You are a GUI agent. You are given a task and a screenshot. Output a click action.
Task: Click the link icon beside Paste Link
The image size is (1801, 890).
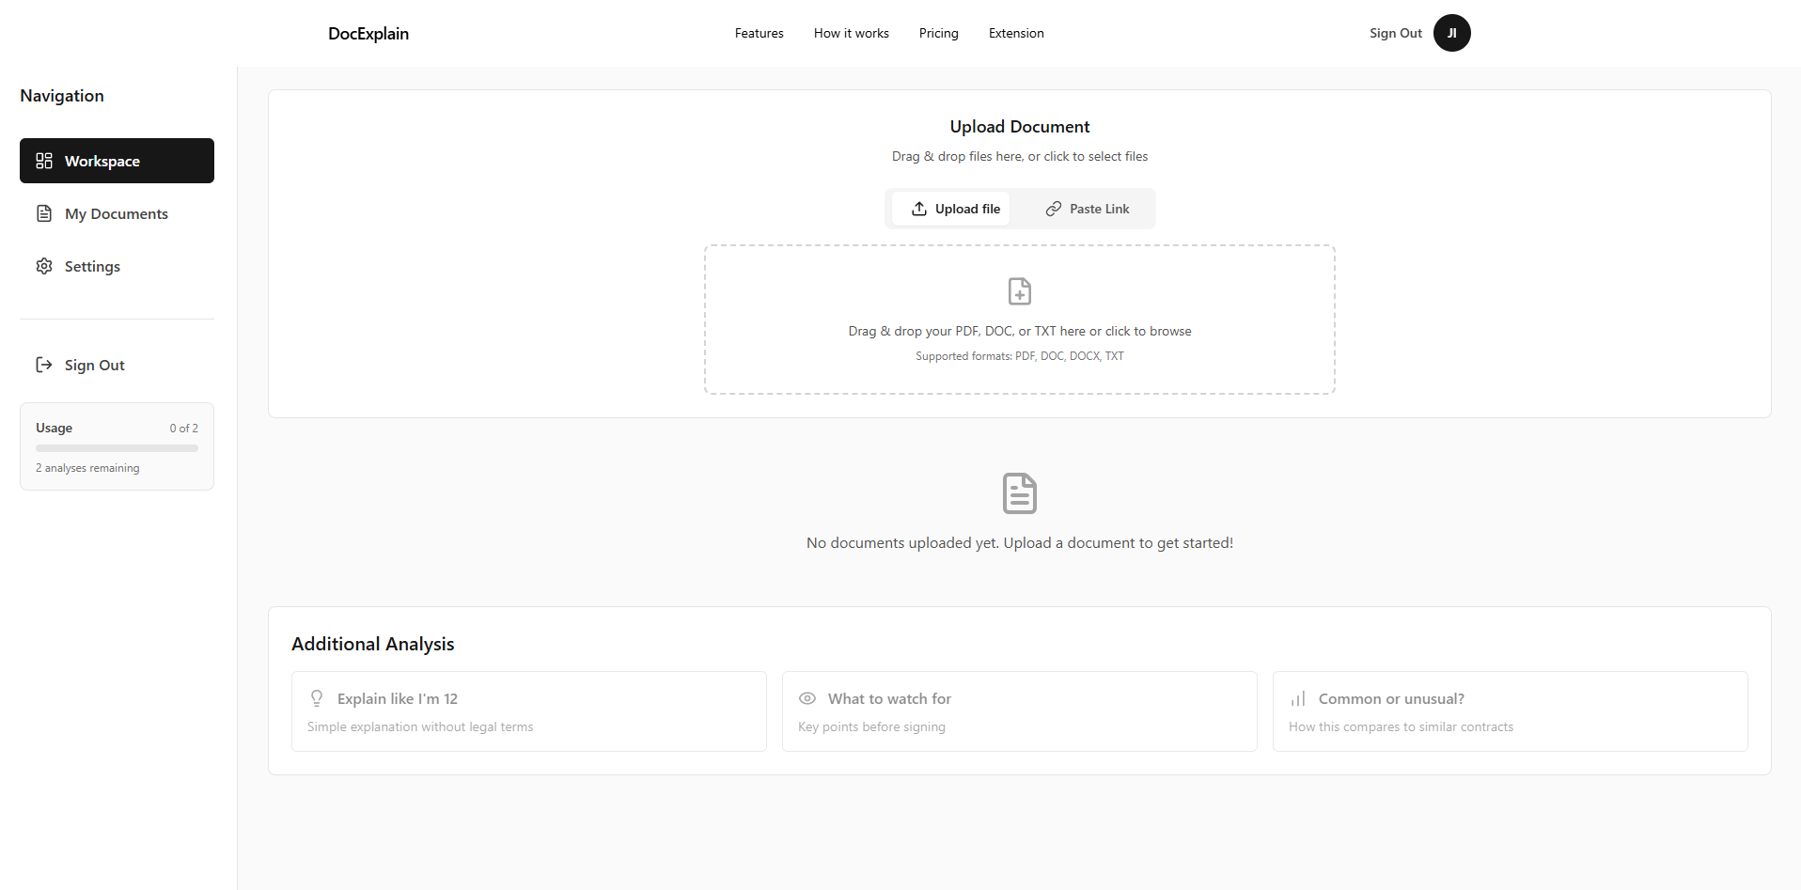tap(1052, 208)
